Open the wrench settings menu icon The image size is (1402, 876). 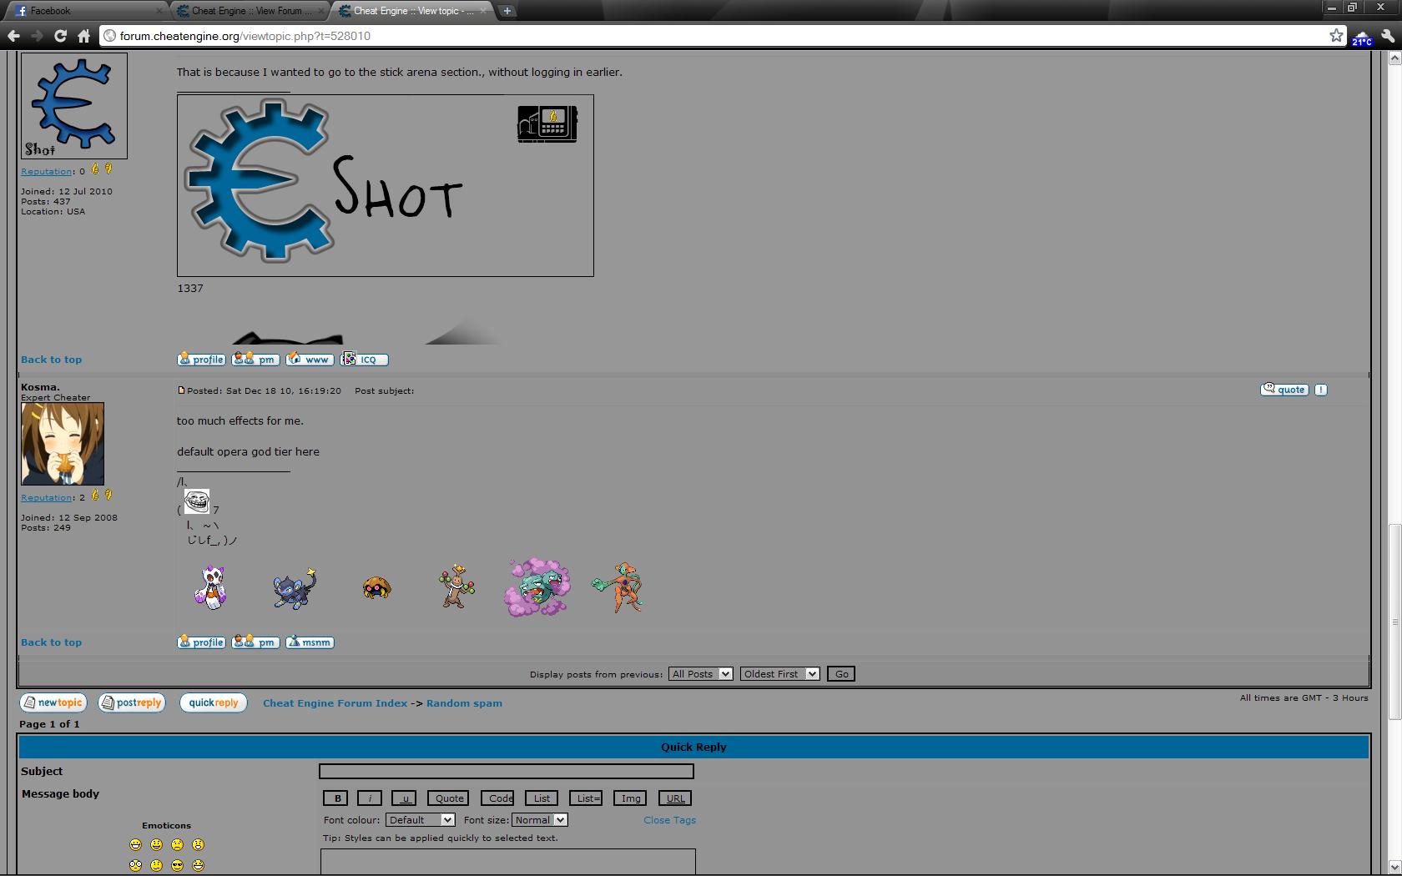click(1388, 36)
